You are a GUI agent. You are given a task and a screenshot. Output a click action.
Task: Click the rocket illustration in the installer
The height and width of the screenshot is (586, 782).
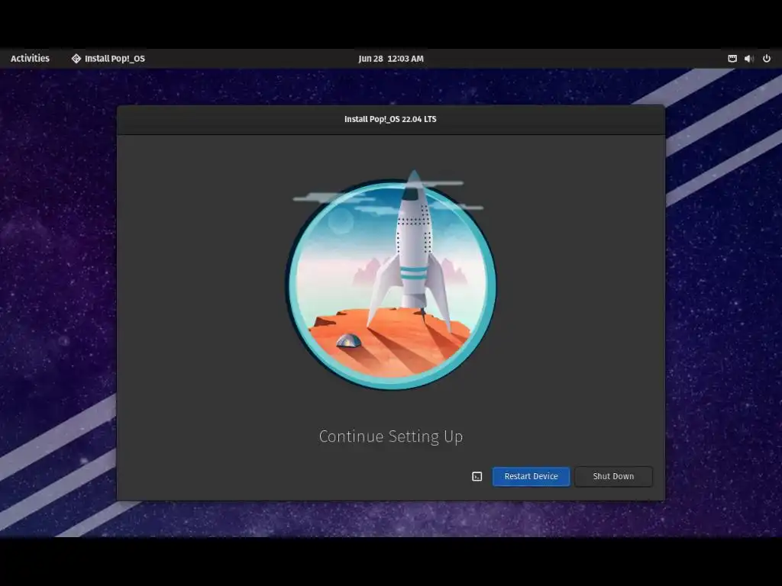pos(390,279)
